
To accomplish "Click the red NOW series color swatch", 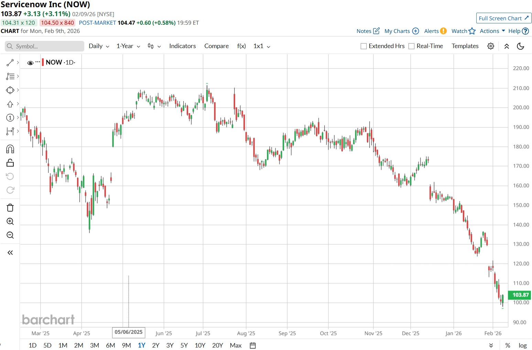I will pyautogui.click(x=43, y=62).
